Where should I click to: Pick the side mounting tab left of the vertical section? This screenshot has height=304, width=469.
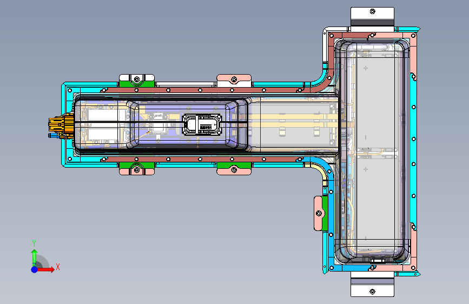[320, 213]
